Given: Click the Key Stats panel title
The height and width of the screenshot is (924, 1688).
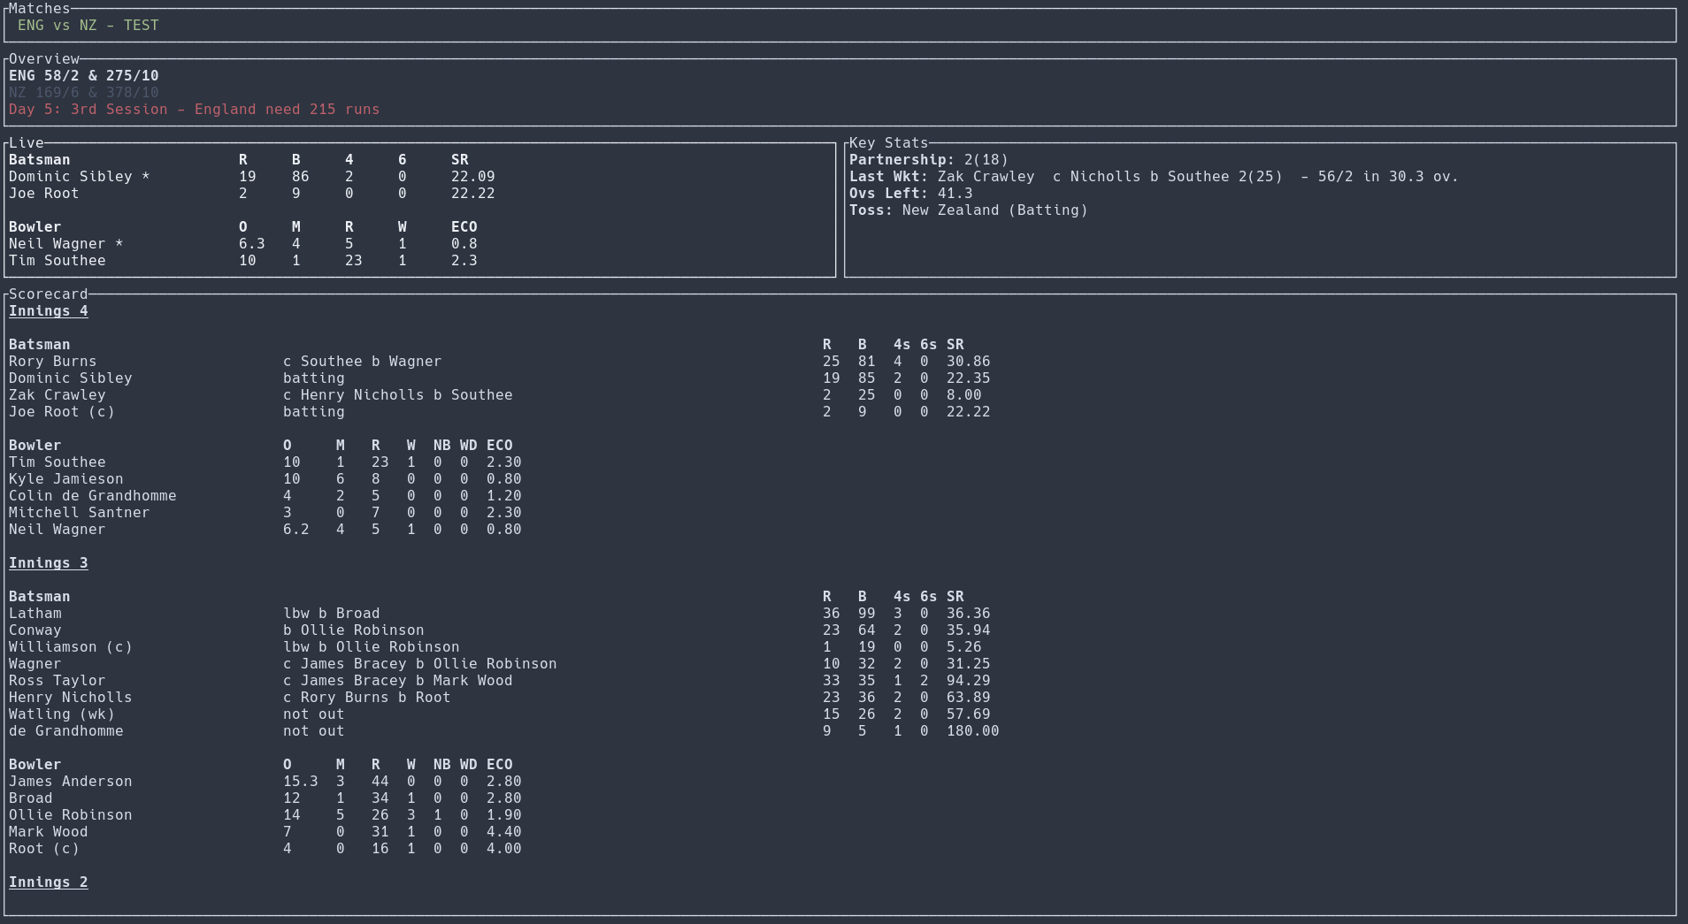Looking at the screenshot, I should 889,143.
